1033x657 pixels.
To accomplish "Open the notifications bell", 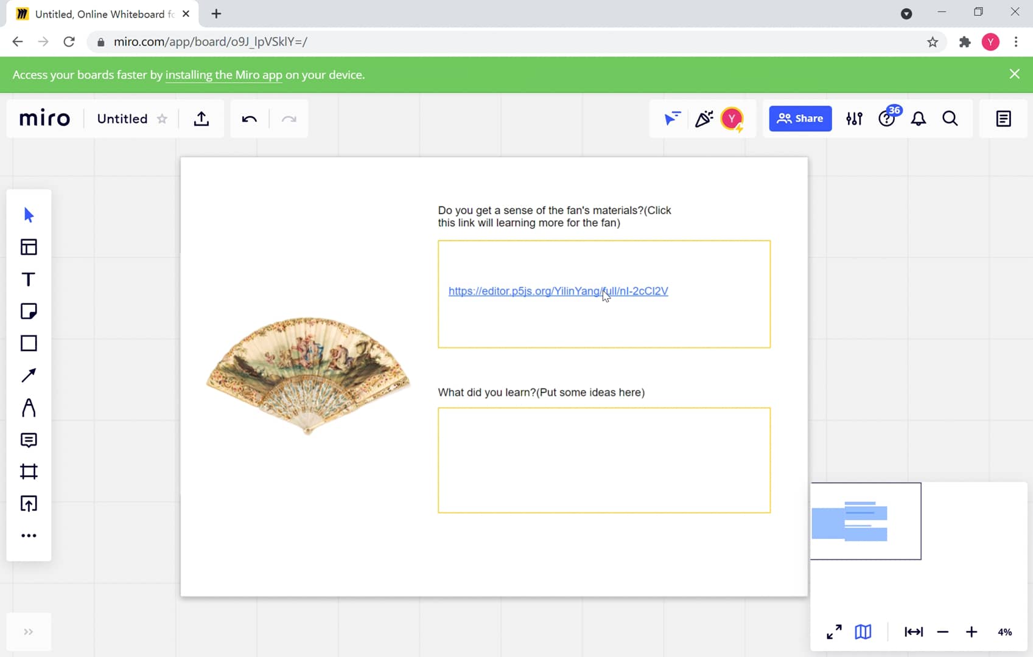I will click(919, 119).
